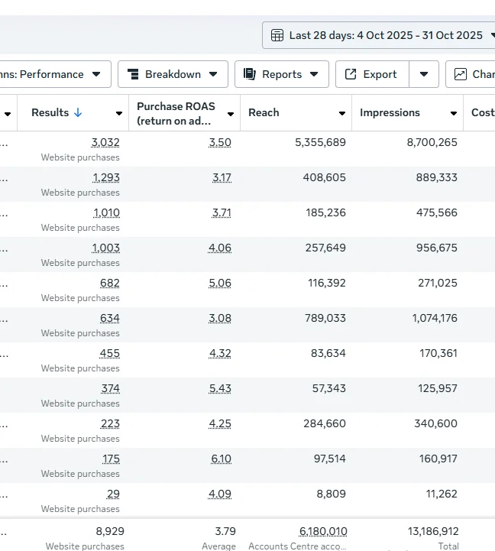Image resolution: width=495 pixels, height=551 pixels.
Task: Click the 6.10 ROAS value
Action: click(221, 459)
